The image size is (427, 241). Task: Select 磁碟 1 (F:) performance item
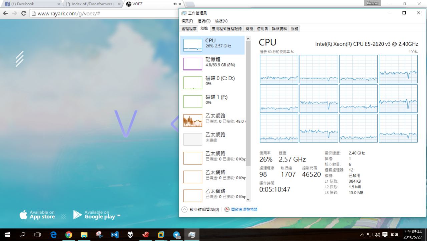[212, 101]
